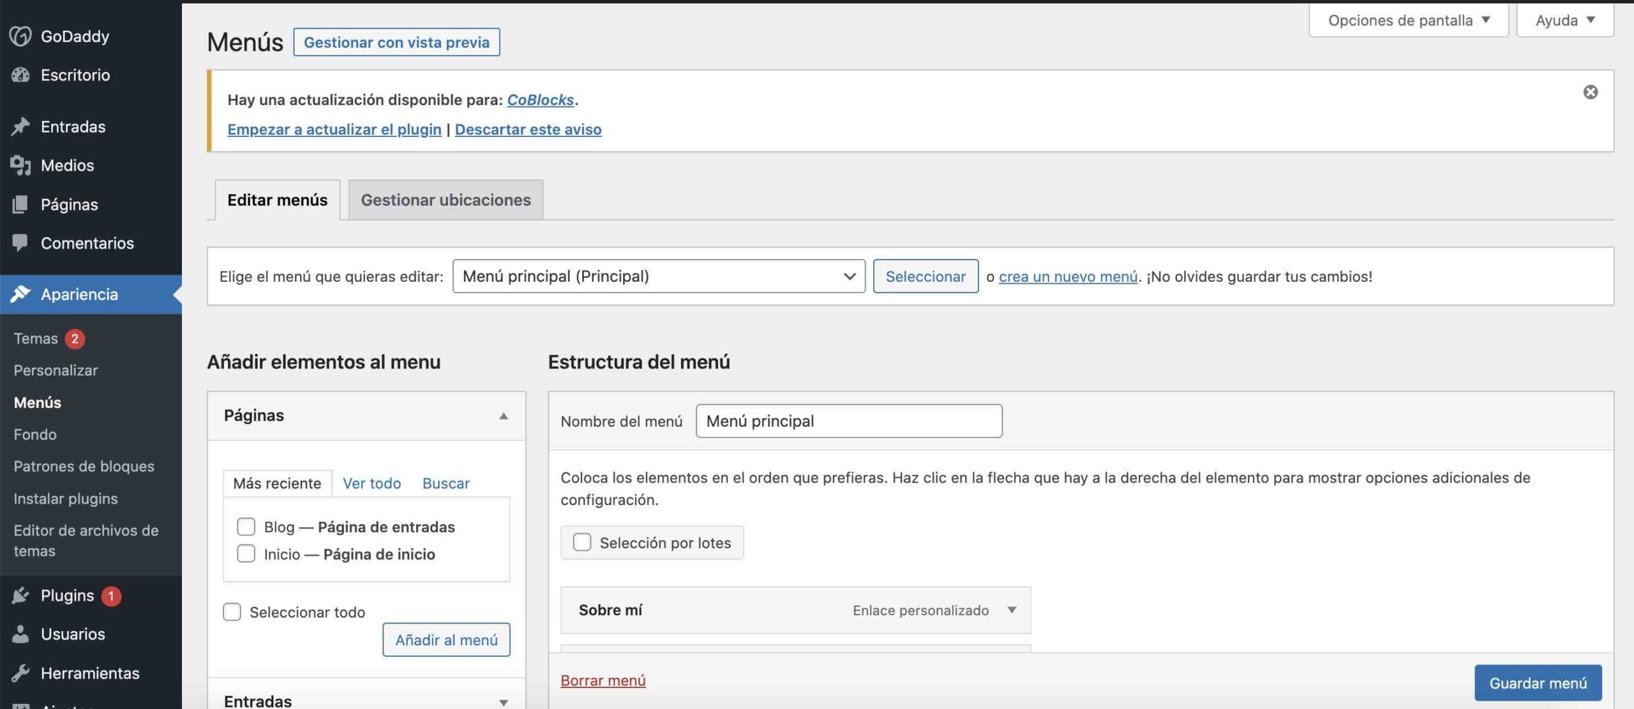Image resolution: width=1634 pixels, height=709 pixels.
Task: Switch to the Editar menús tab
Action: (x=278, y=200)
